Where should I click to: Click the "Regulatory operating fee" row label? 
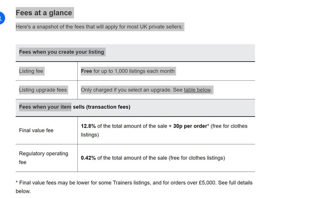pos(44,158)
